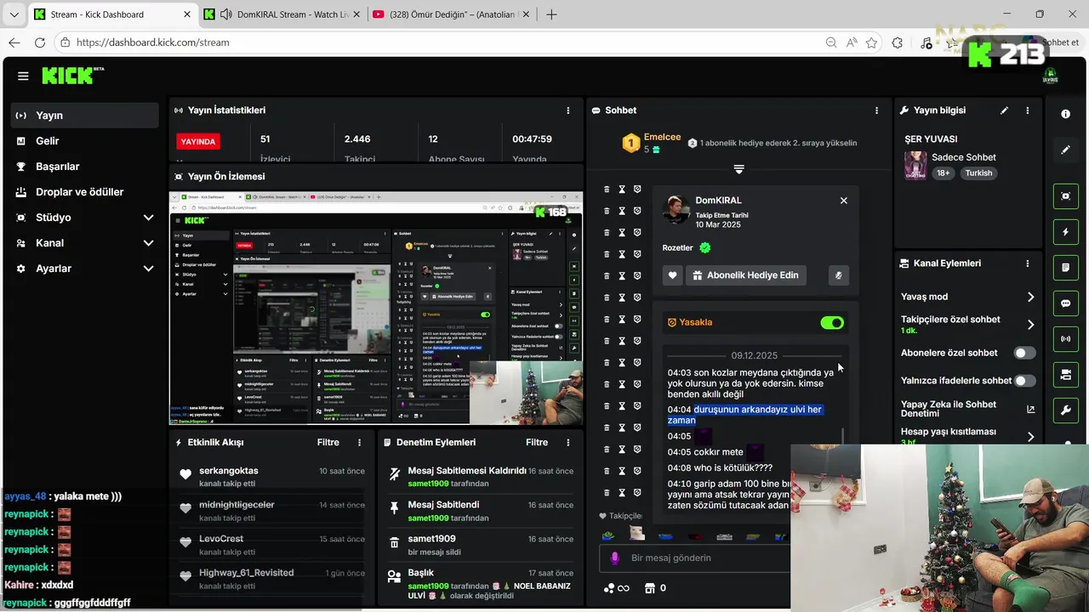Open Filtre dropdown in Etkinlik Akışı panel
This screenshot has height=612, width=1089.
tap(328, 443)
